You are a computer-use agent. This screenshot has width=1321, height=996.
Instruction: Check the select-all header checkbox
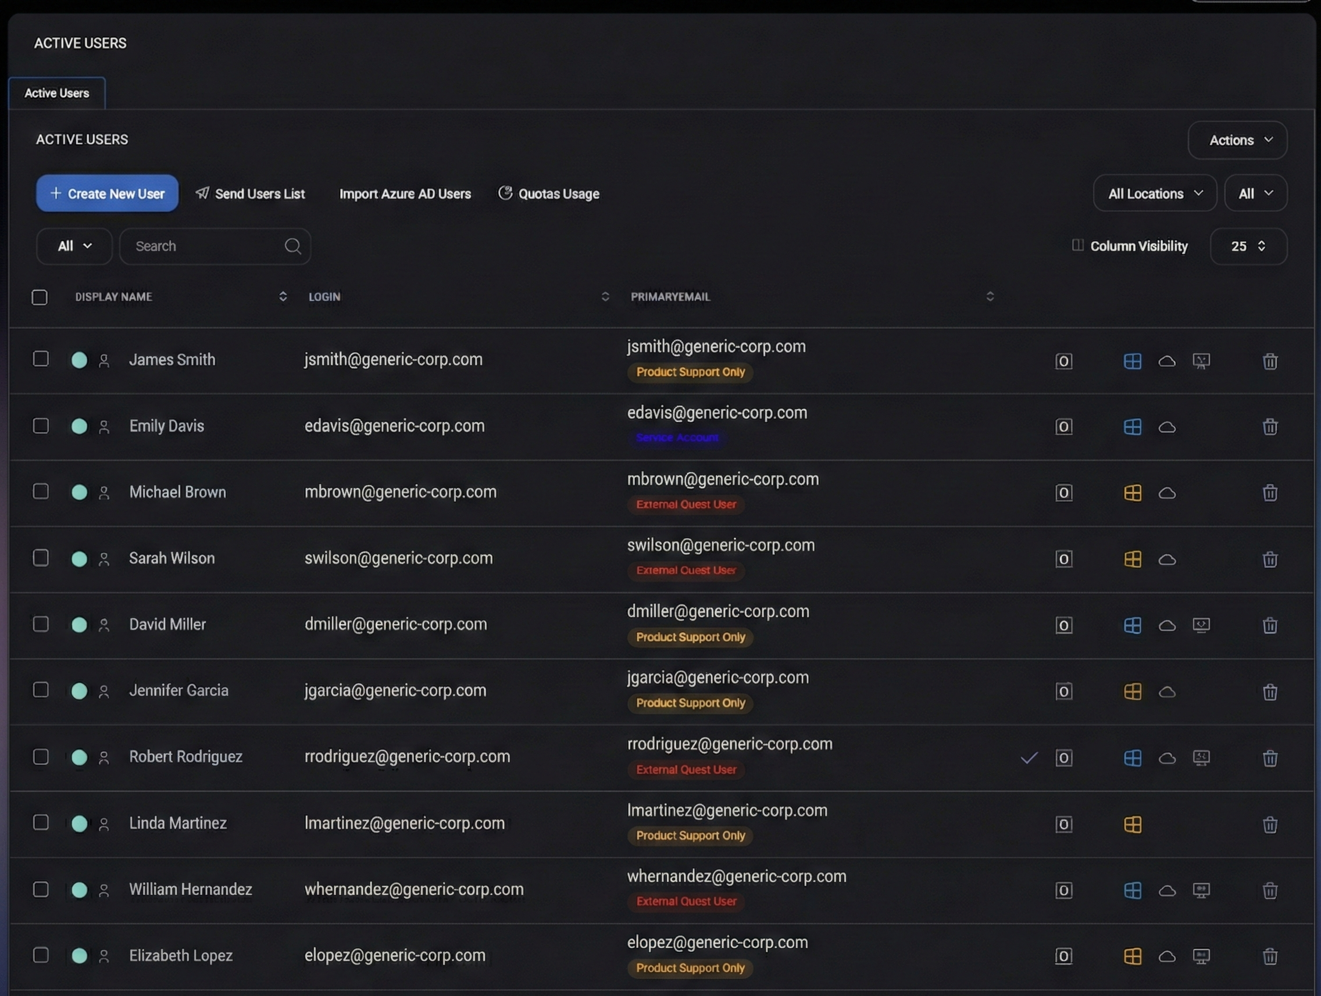pyautogui.click(x=40, y=297)
